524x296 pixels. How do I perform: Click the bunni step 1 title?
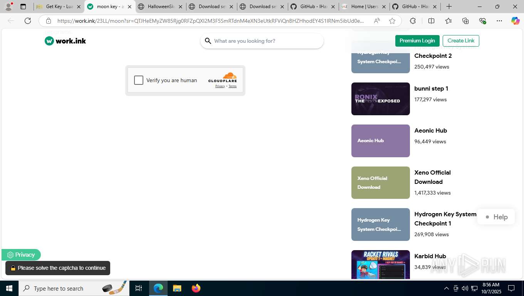[x=431, y=89]
